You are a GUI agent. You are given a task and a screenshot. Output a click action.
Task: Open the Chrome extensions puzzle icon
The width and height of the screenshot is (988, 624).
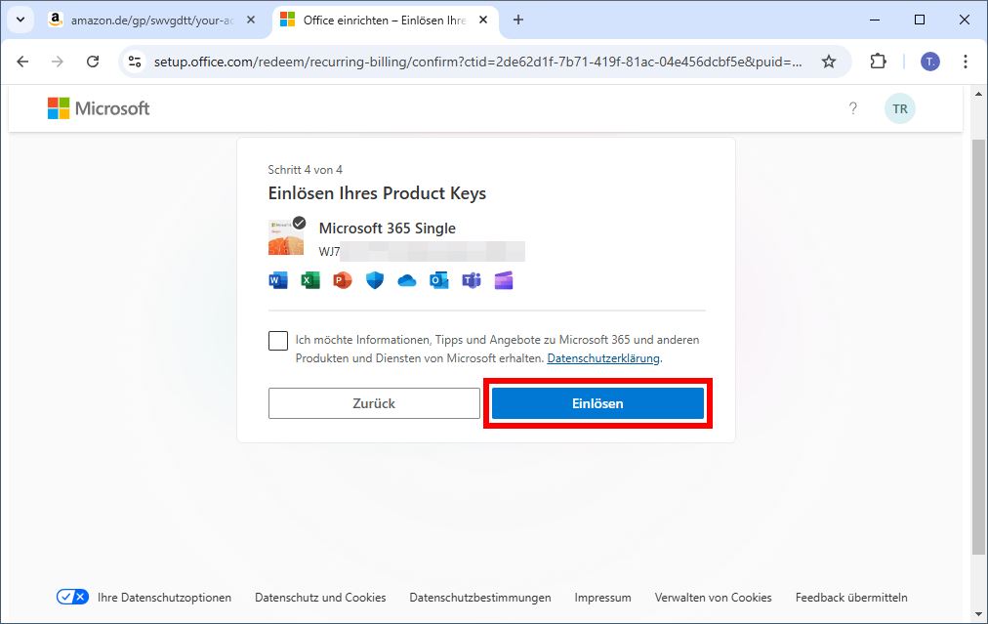pos(878,61)
